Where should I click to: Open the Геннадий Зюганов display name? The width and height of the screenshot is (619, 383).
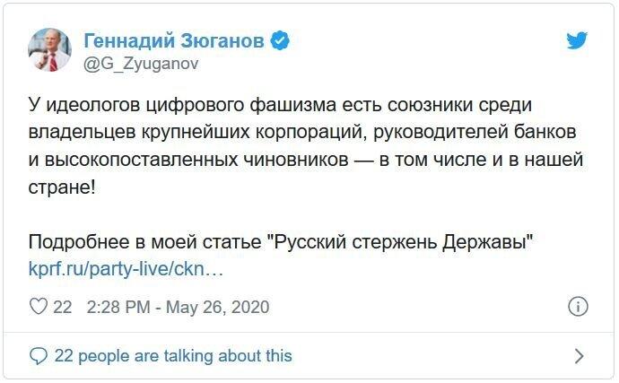(176, 41)
